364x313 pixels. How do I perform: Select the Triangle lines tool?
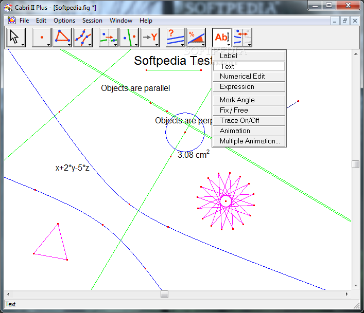62,38
